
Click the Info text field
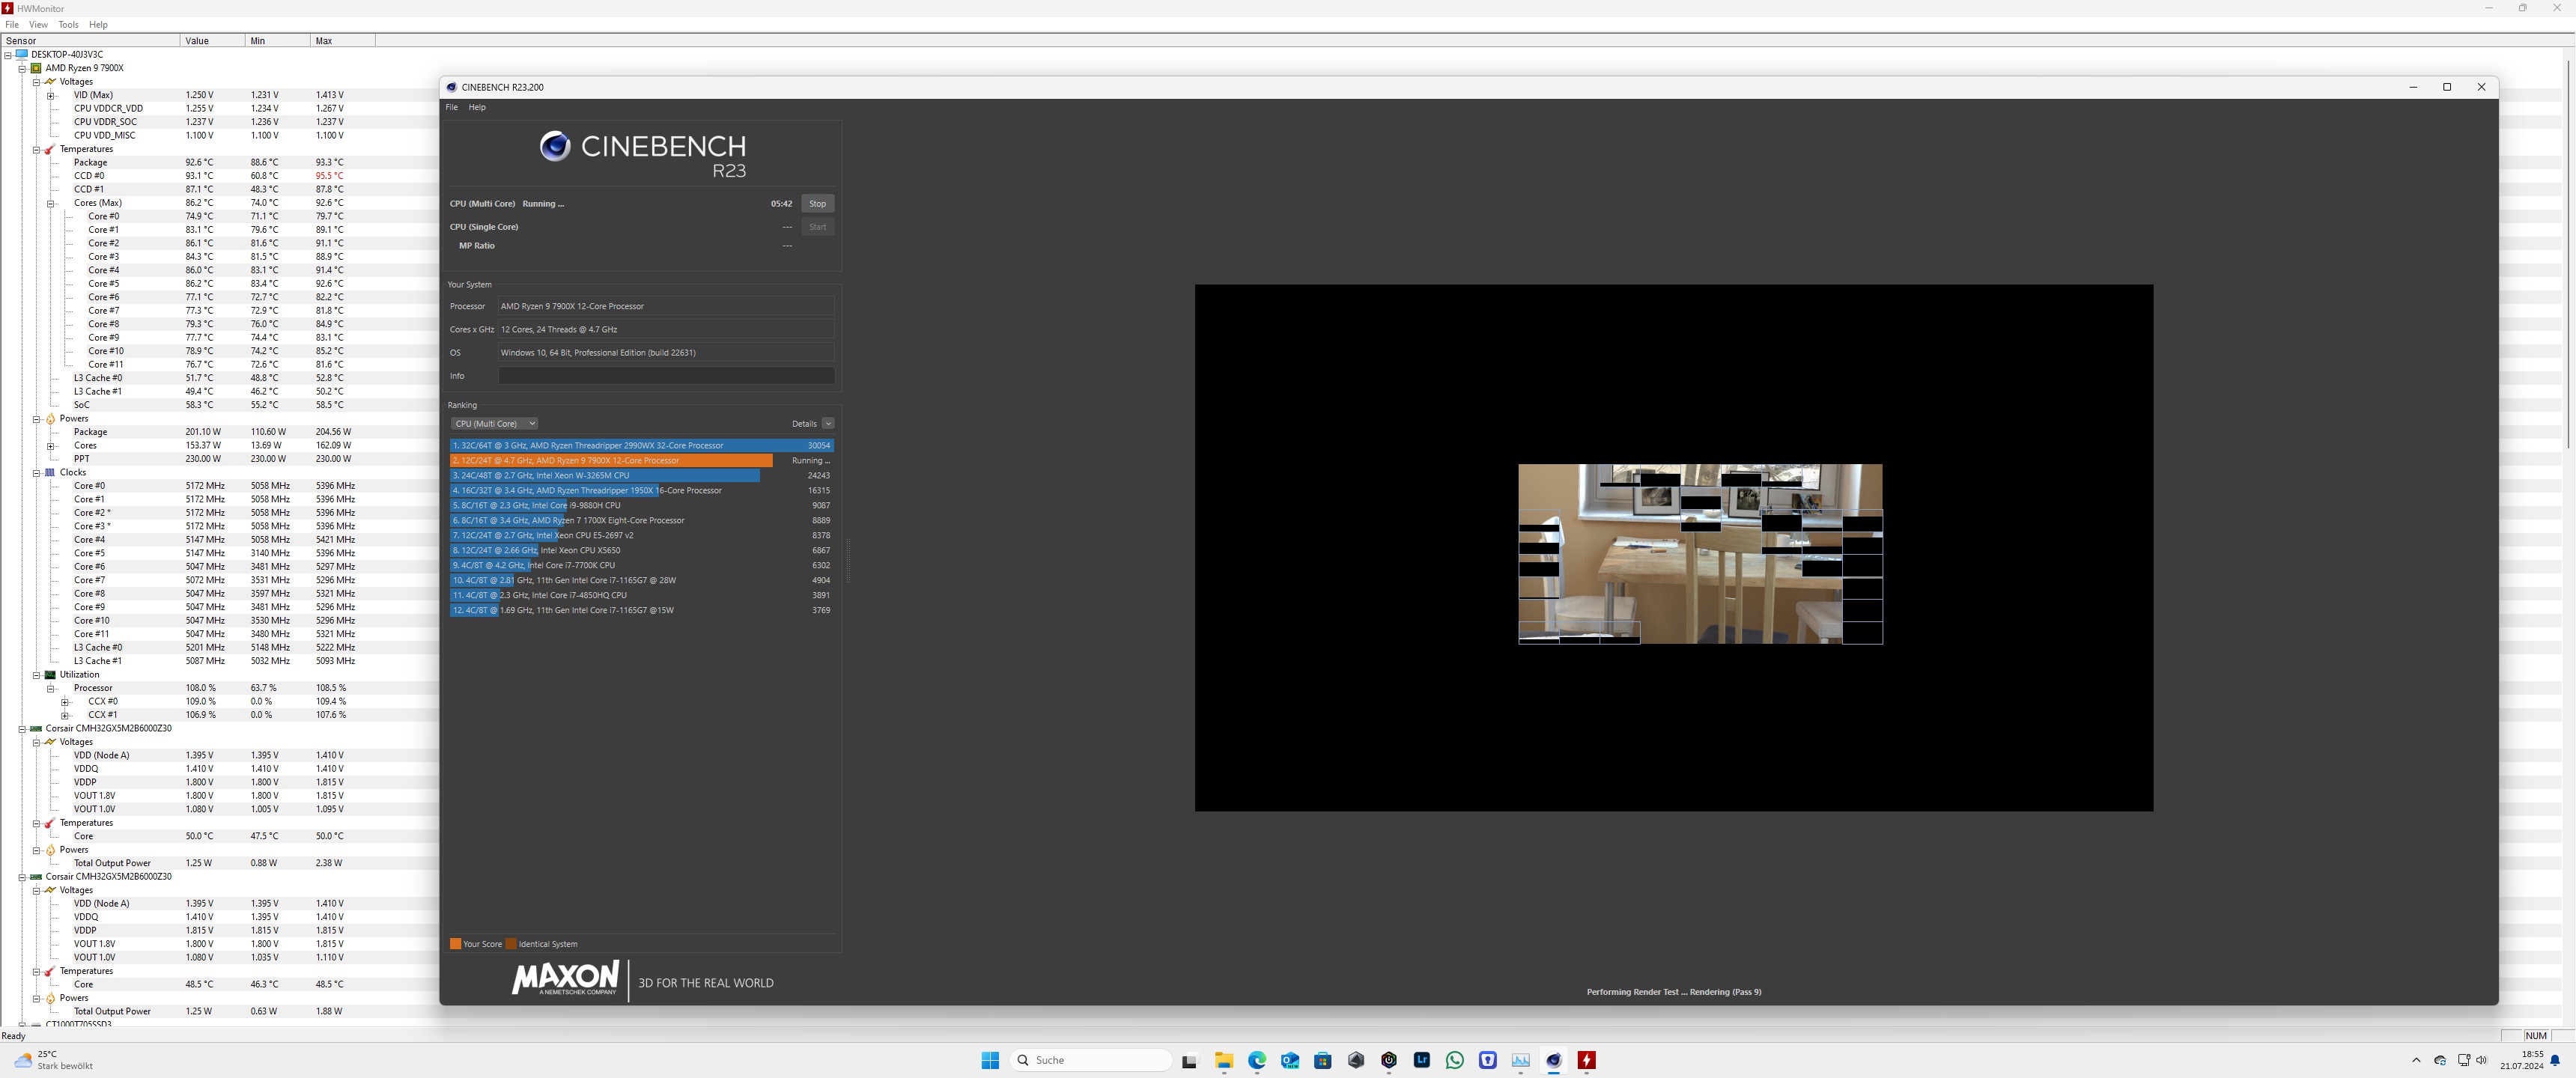[x=666, y=376]
